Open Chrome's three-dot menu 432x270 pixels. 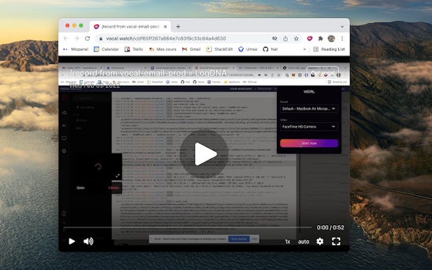[342, 39]
